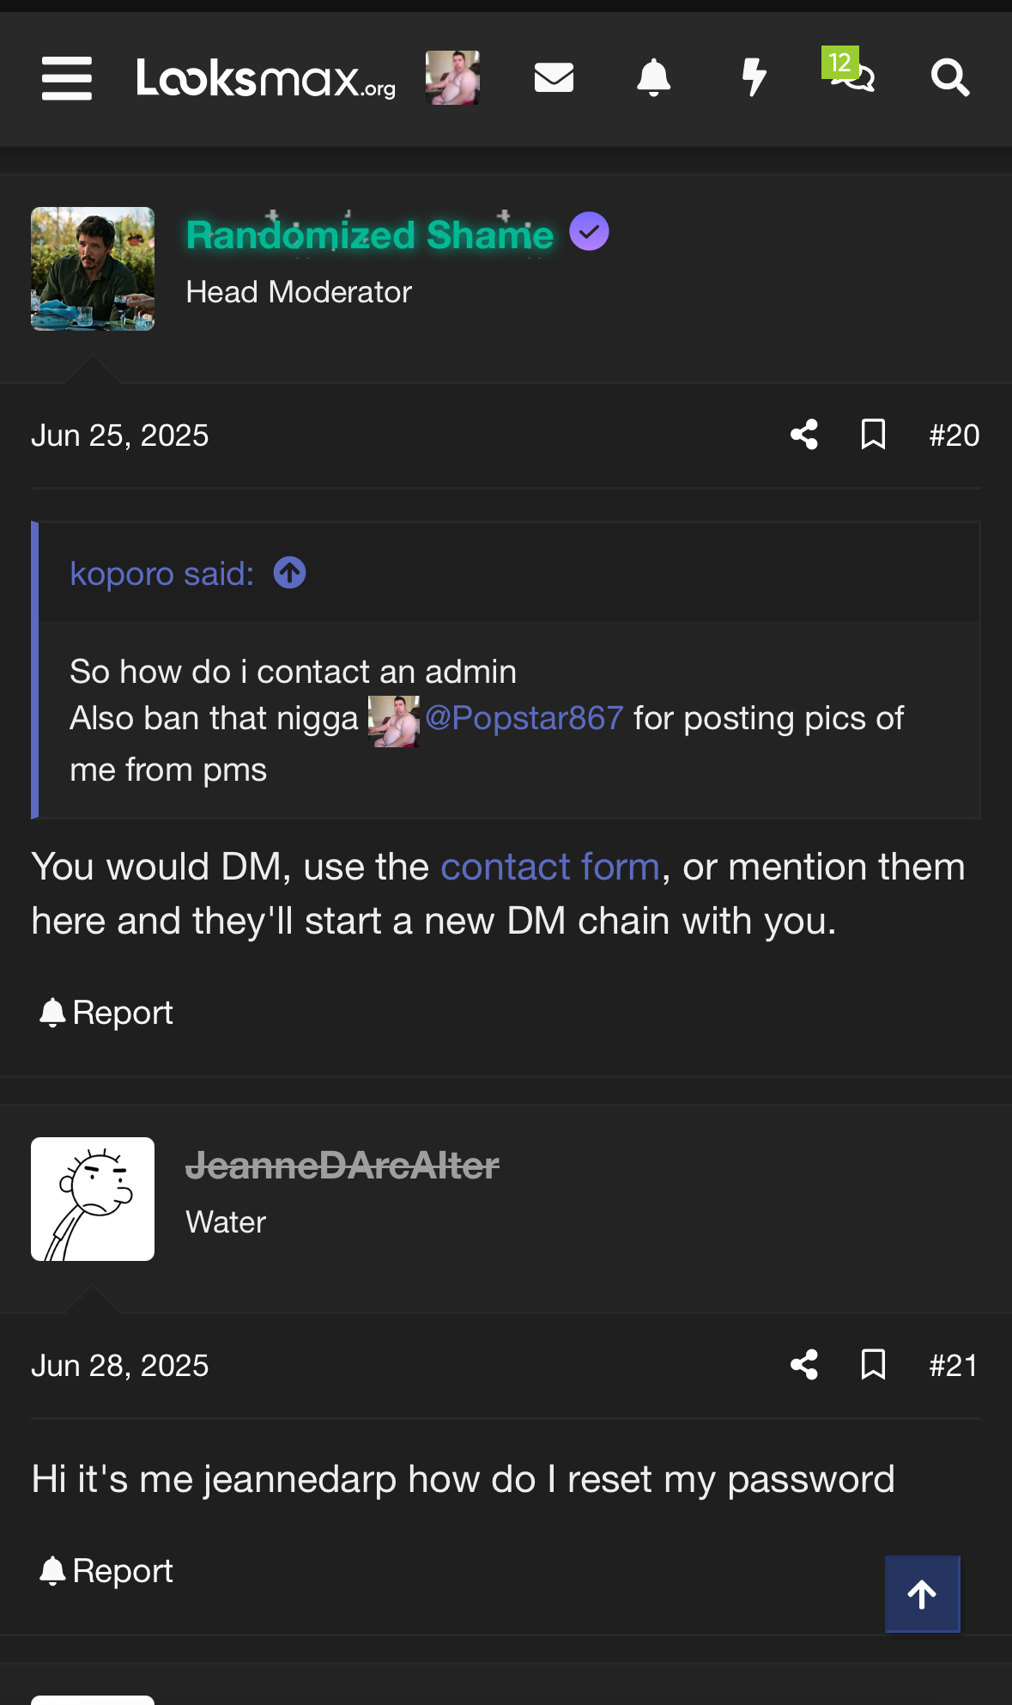The image size is (1012, 1705).
Task: Open the lightning bolt what's new icon
Action: click(754, 77)
